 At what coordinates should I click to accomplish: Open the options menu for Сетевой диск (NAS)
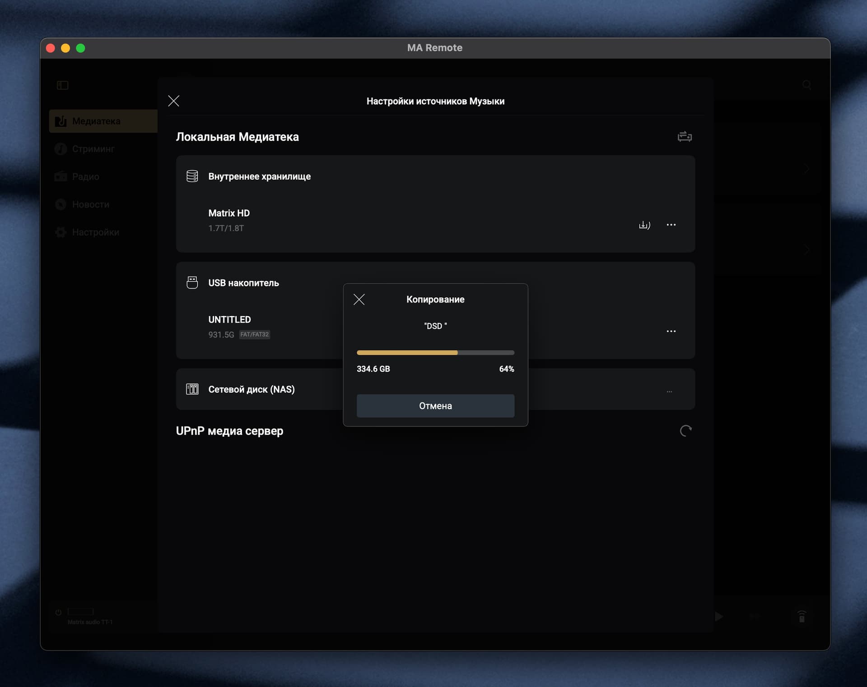click(669, 392)
